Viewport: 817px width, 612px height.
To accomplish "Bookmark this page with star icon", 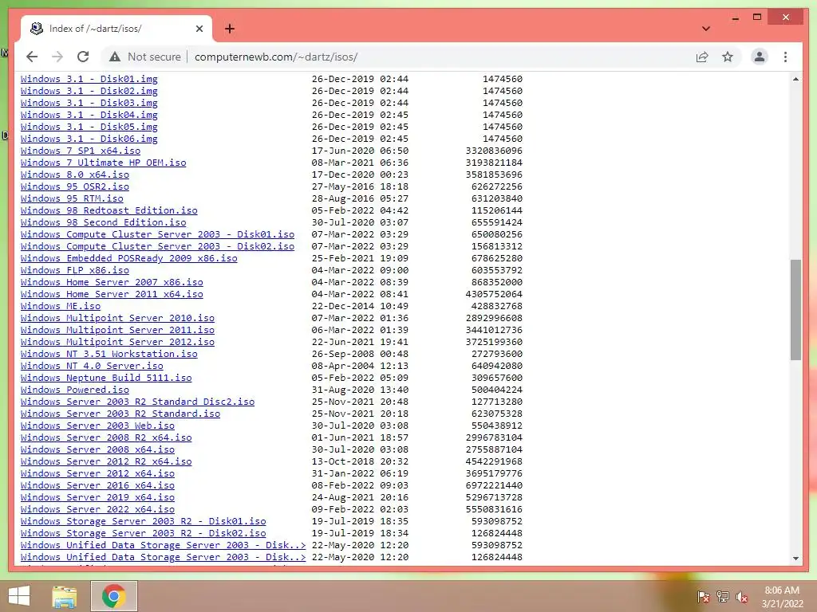I will [728, 57].
